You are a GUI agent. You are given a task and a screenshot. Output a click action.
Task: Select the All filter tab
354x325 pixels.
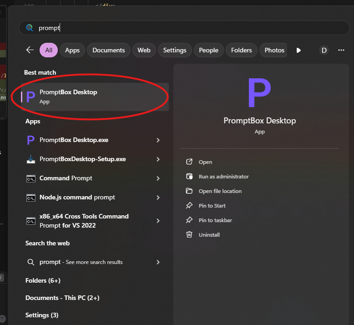pos(49,50)
